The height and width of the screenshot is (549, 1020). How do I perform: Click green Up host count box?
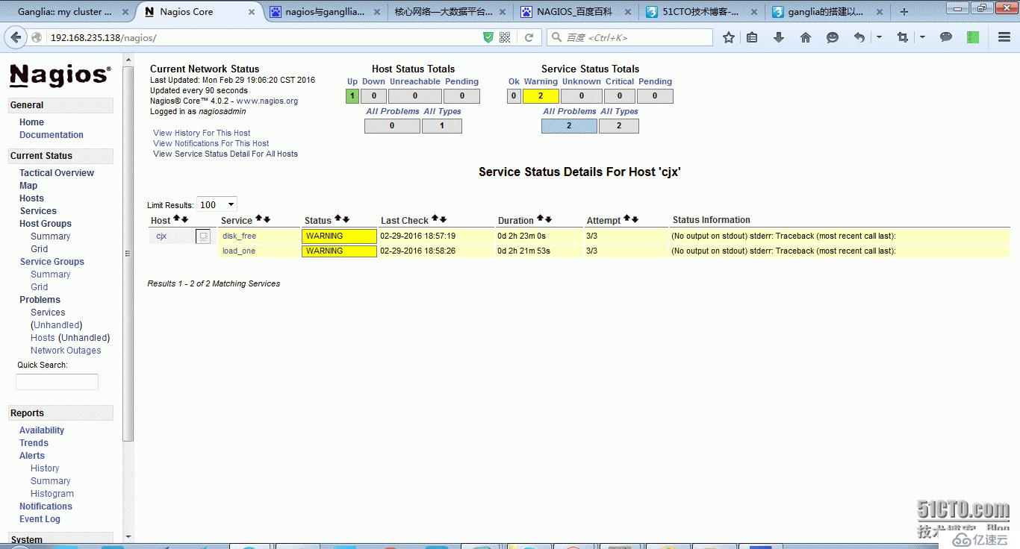pos(352,95)
